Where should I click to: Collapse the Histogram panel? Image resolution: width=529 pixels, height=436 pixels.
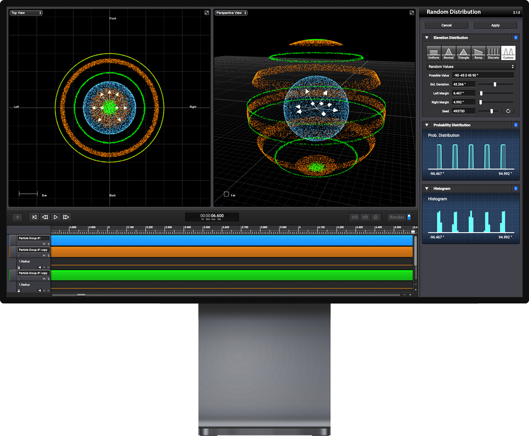coord(426,188)
